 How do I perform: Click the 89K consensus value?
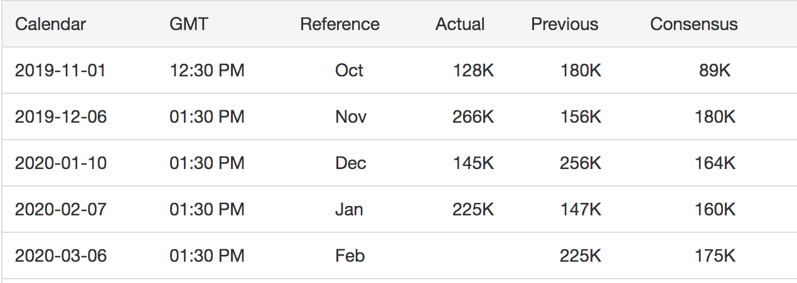715,70
